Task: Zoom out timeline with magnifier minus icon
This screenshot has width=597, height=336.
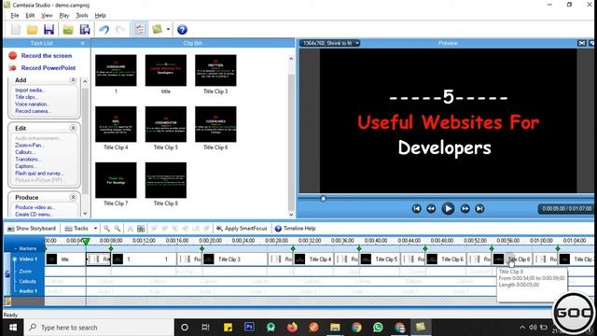Action: click(x=118, y=228)
